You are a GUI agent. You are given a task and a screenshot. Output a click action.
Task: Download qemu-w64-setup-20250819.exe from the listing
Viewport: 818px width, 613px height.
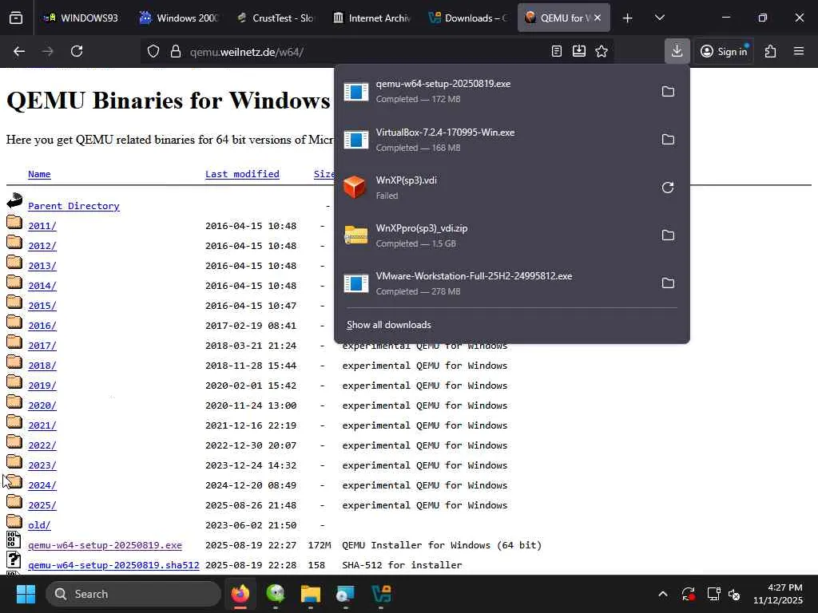point(105,545)
